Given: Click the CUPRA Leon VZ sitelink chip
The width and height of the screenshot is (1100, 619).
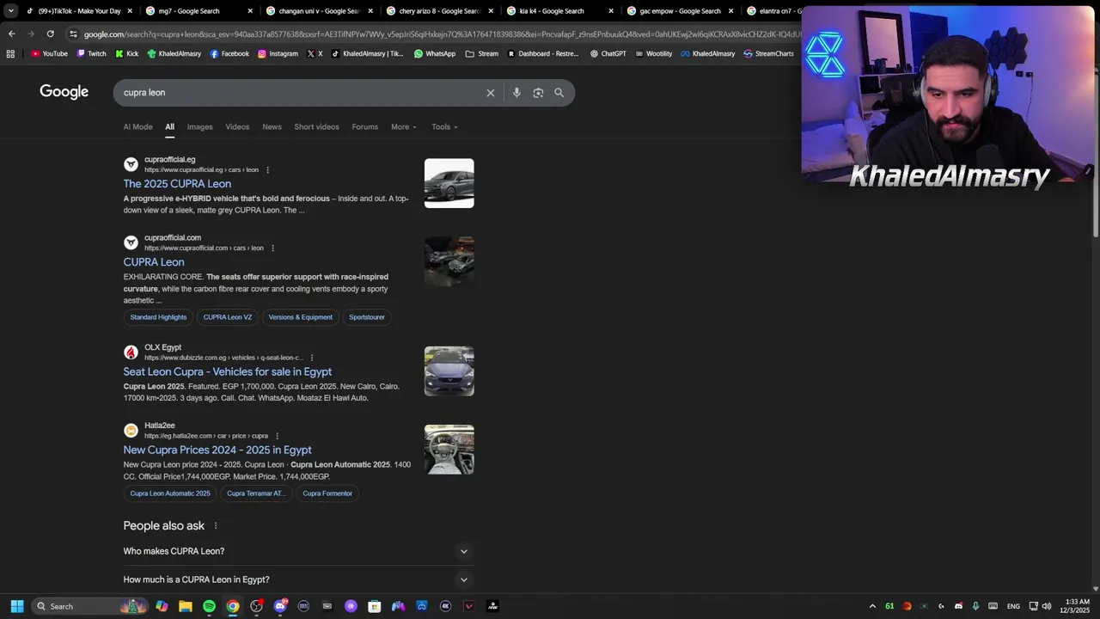Looking at the screenshot, I should point(228,317).
